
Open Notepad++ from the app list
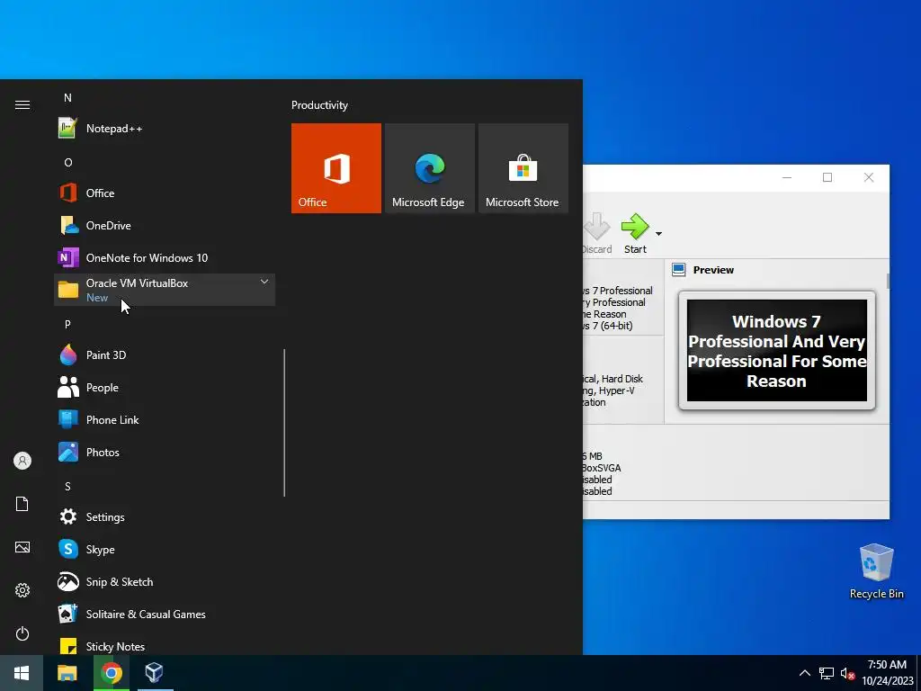pyautogui.click(x=165, y=128)
